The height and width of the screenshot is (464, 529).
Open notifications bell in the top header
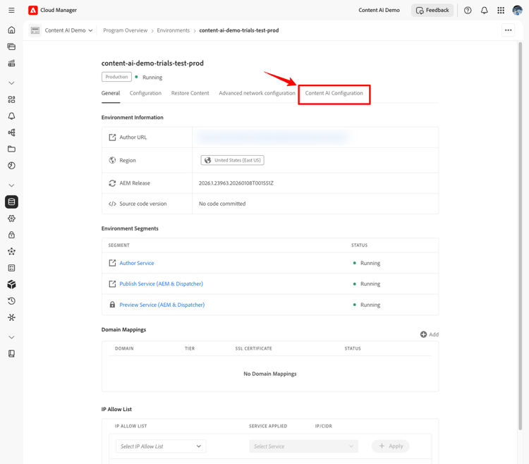pyautogui.click(x=484, y=11)
